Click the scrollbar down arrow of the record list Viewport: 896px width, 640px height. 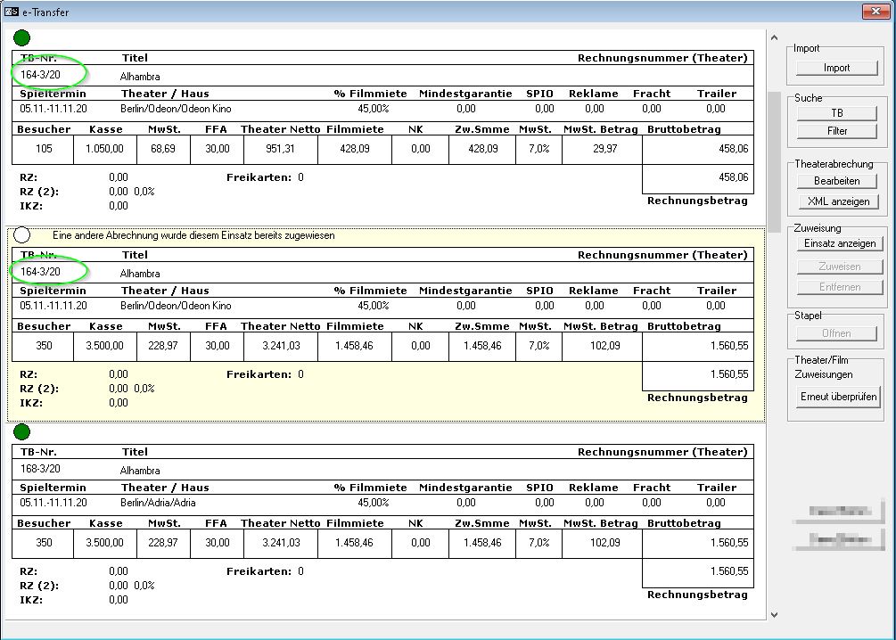pos(773,614)
